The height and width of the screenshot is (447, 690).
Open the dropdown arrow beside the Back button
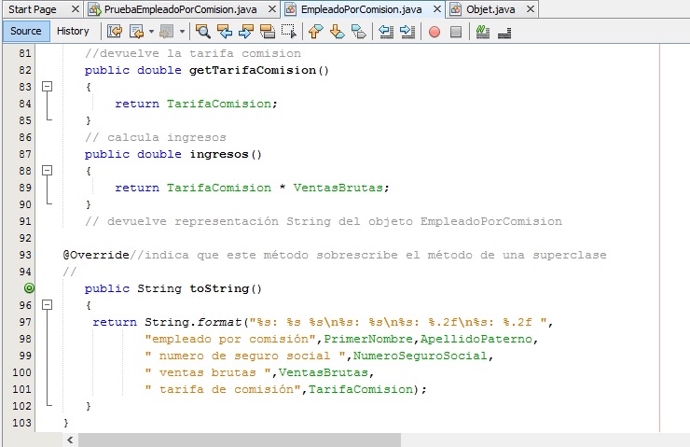click(x=150, y=32)
